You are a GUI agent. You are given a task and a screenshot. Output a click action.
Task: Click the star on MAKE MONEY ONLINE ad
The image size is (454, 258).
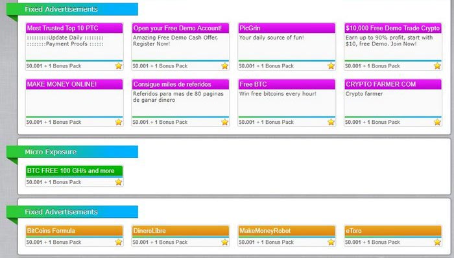pos(119,122)
